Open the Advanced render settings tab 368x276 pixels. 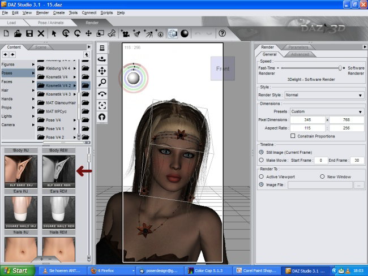coord(300,54)
